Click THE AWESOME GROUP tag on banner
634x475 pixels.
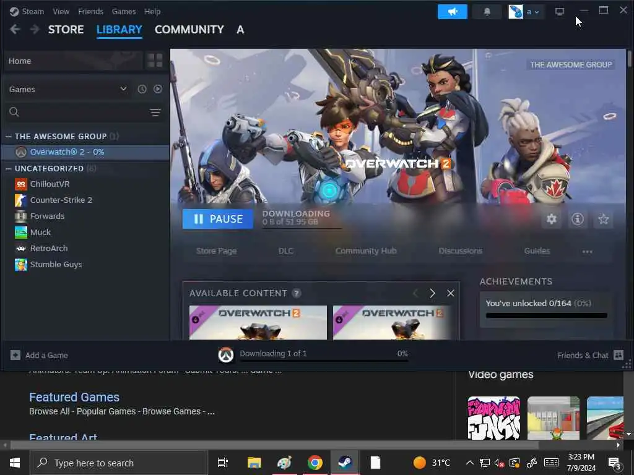click(571, 64)
